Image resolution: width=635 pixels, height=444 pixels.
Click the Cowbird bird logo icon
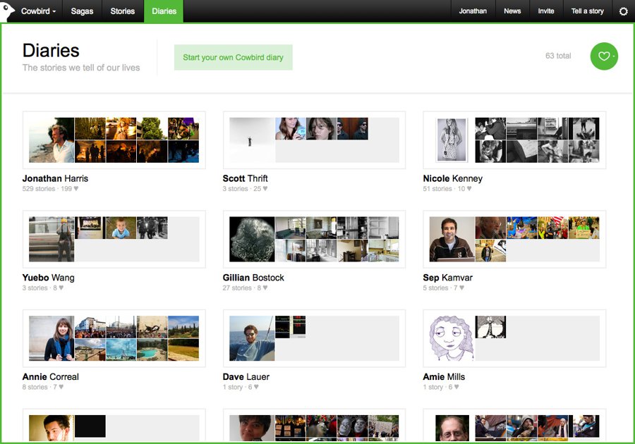pos(7,11)
